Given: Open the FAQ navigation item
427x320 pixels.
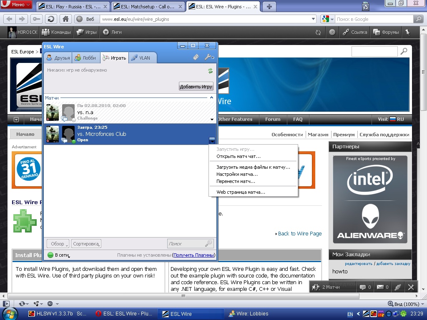Looking at the screenshot, I should pos(298,119).
